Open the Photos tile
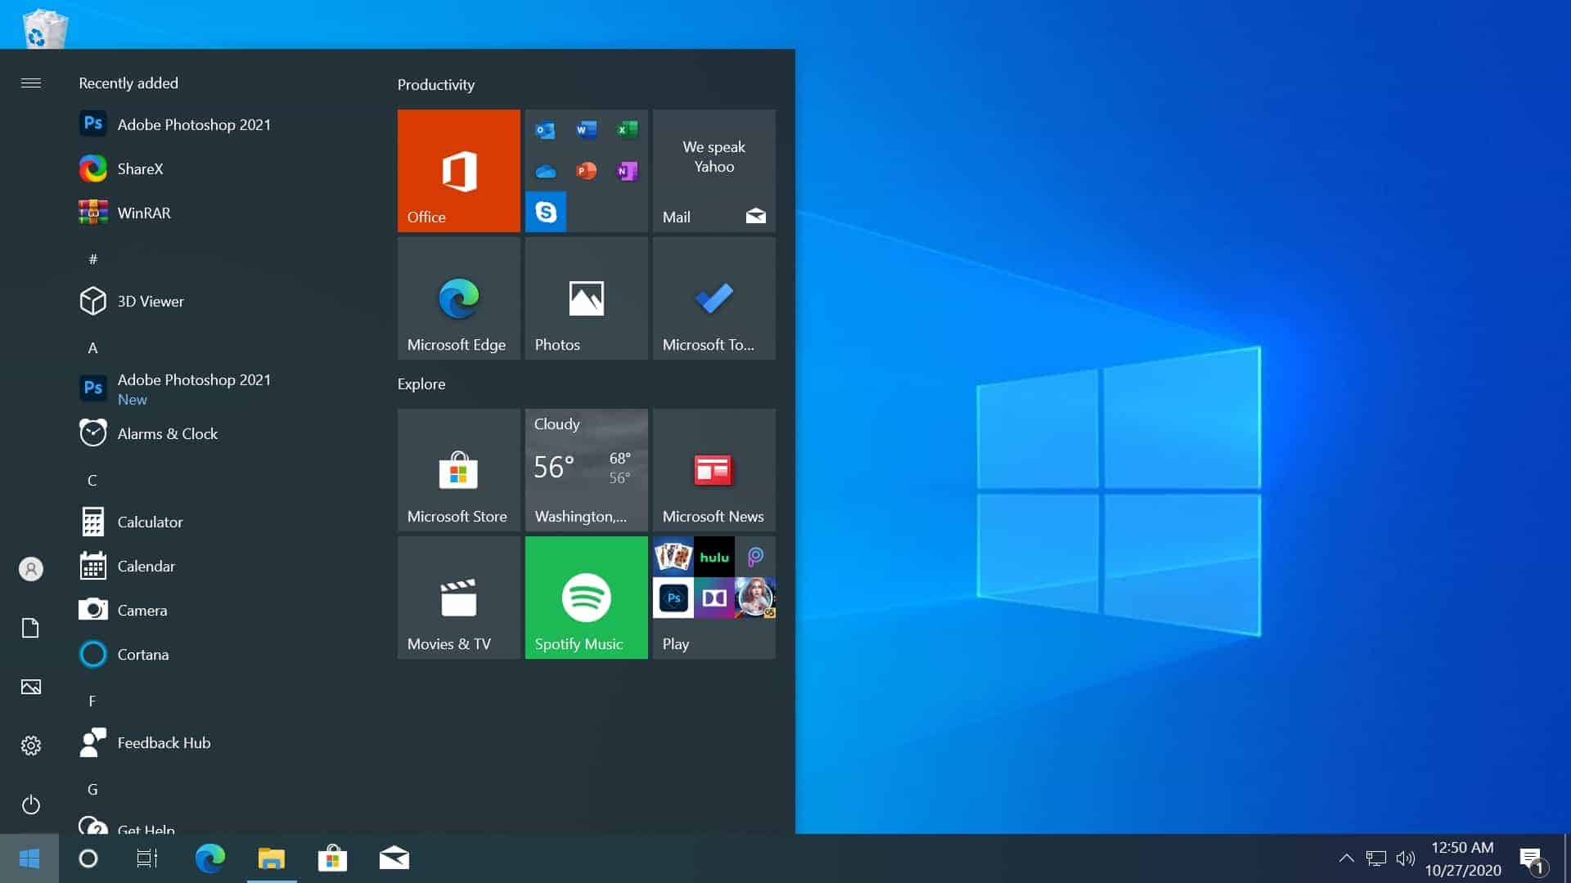Viewport: 1571px width, 883px height. (586, 298)
